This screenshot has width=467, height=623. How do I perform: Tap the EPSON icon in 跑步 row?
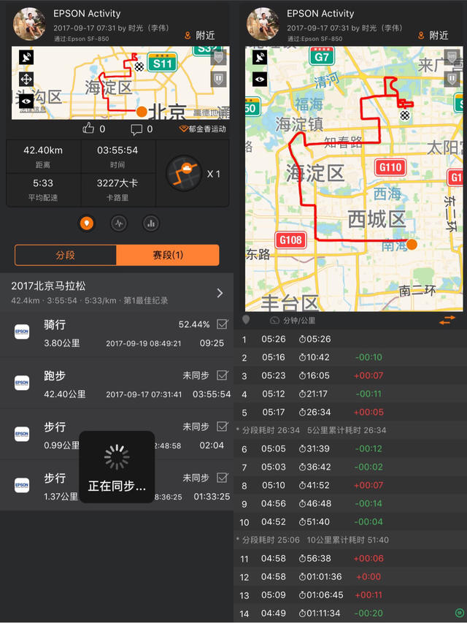pyautogui.click(x=22, y=383)
